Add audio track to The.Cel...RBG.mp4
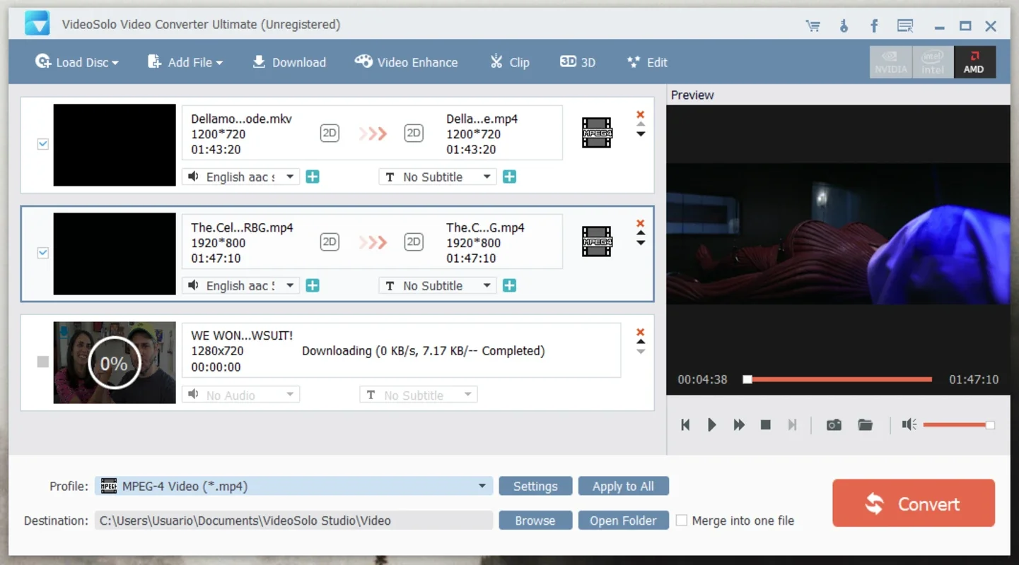The width and height of the screenshot is (1019, 565). click(313, 285)
